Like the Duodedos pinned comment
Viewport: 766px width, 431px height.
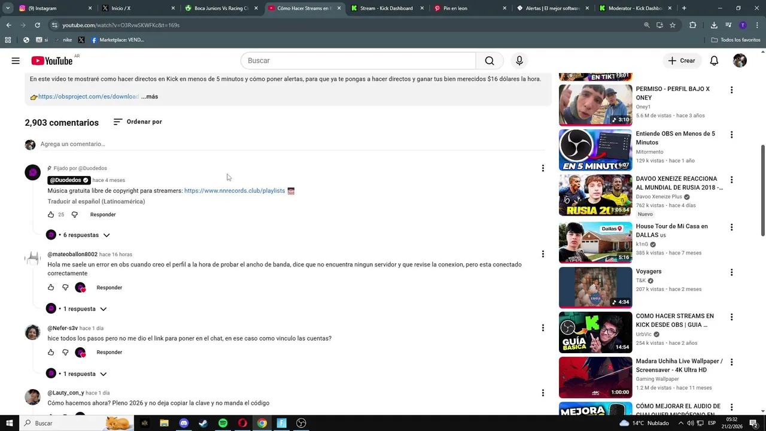click(x=51, y=214)
